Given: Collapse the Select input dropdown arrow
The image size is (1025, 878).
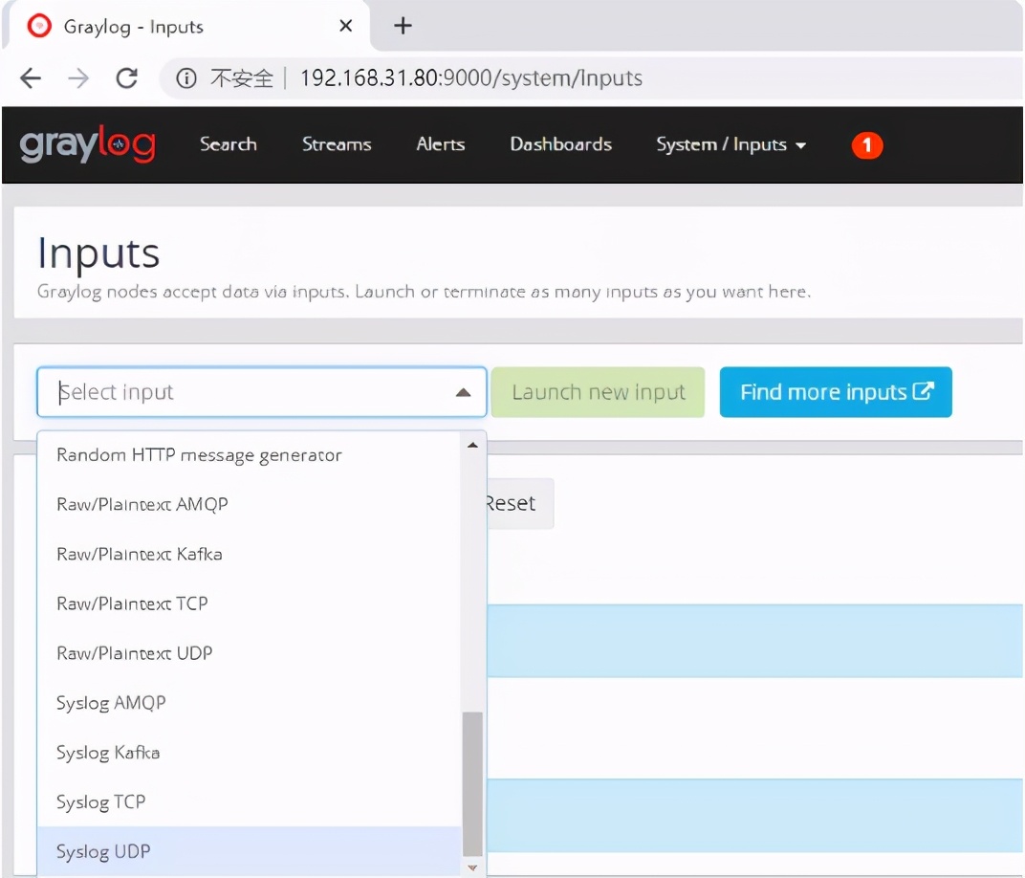Looking at the screenshot, I should pos(463,392).
